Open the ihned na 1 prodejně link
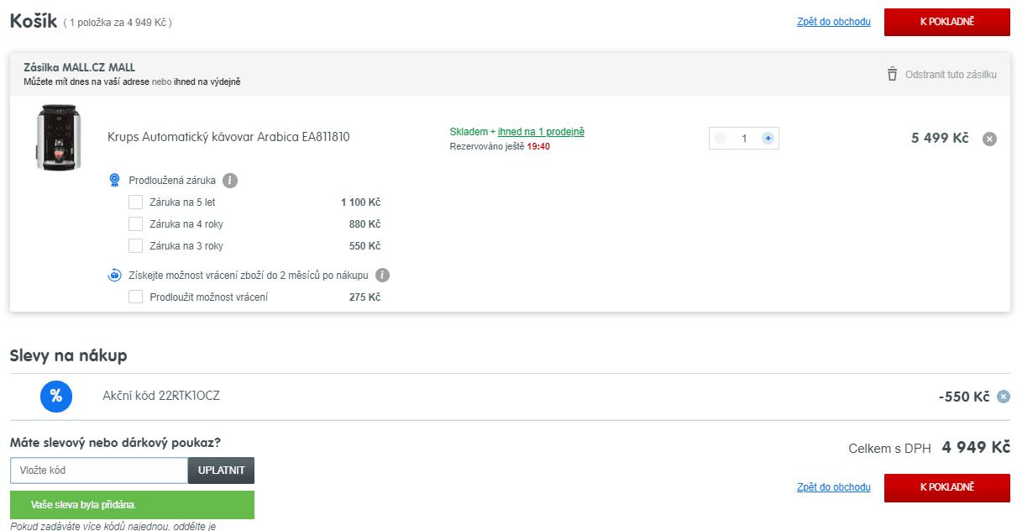1017x531 pixels. (x=541, y=132)
